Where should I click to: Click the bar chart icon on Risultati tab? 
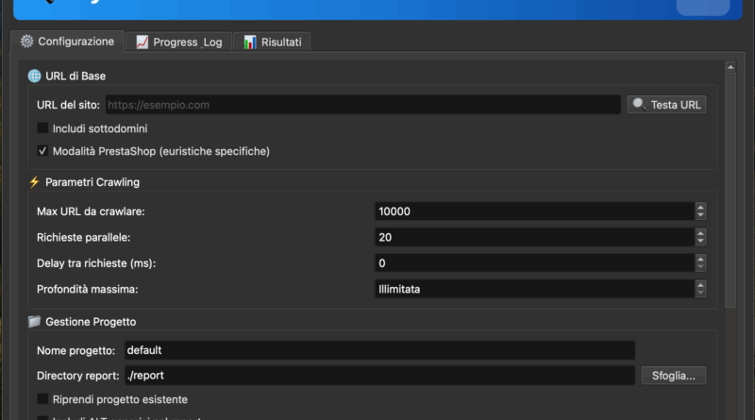coord(249,42)
